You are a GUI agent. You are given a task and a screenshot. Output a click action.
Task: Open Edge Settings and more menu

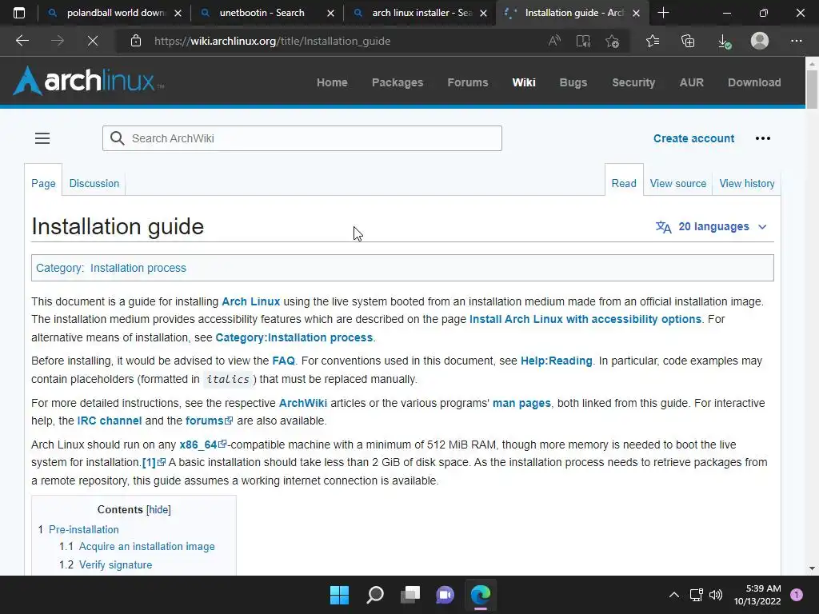tap(796, 41)
